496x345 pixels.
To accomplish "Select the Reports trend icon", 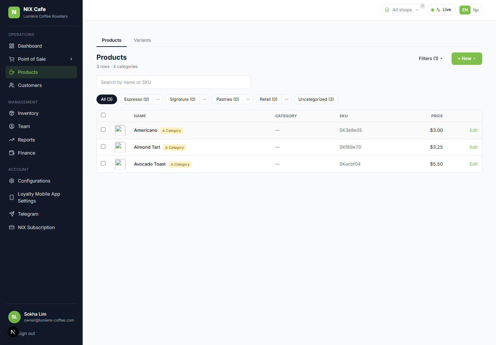I will pos(12,140).
